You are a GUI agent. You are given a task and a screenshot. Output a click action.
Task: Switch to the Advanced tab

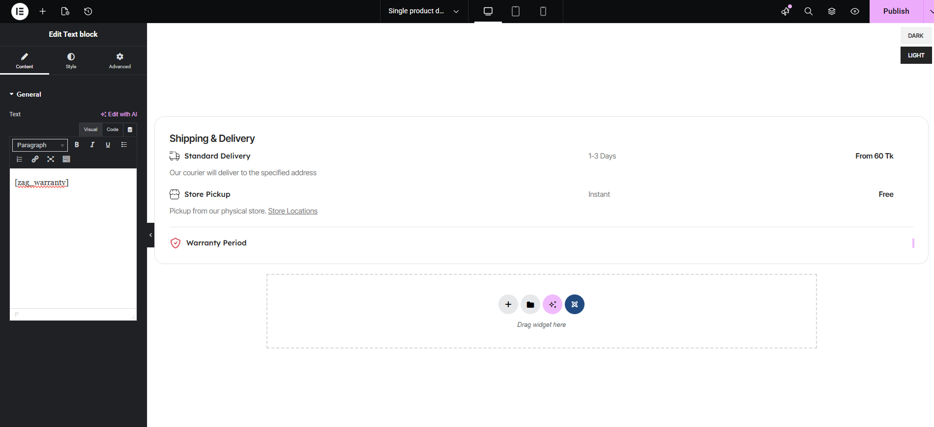pyautogui.click(x=120, y=60)
